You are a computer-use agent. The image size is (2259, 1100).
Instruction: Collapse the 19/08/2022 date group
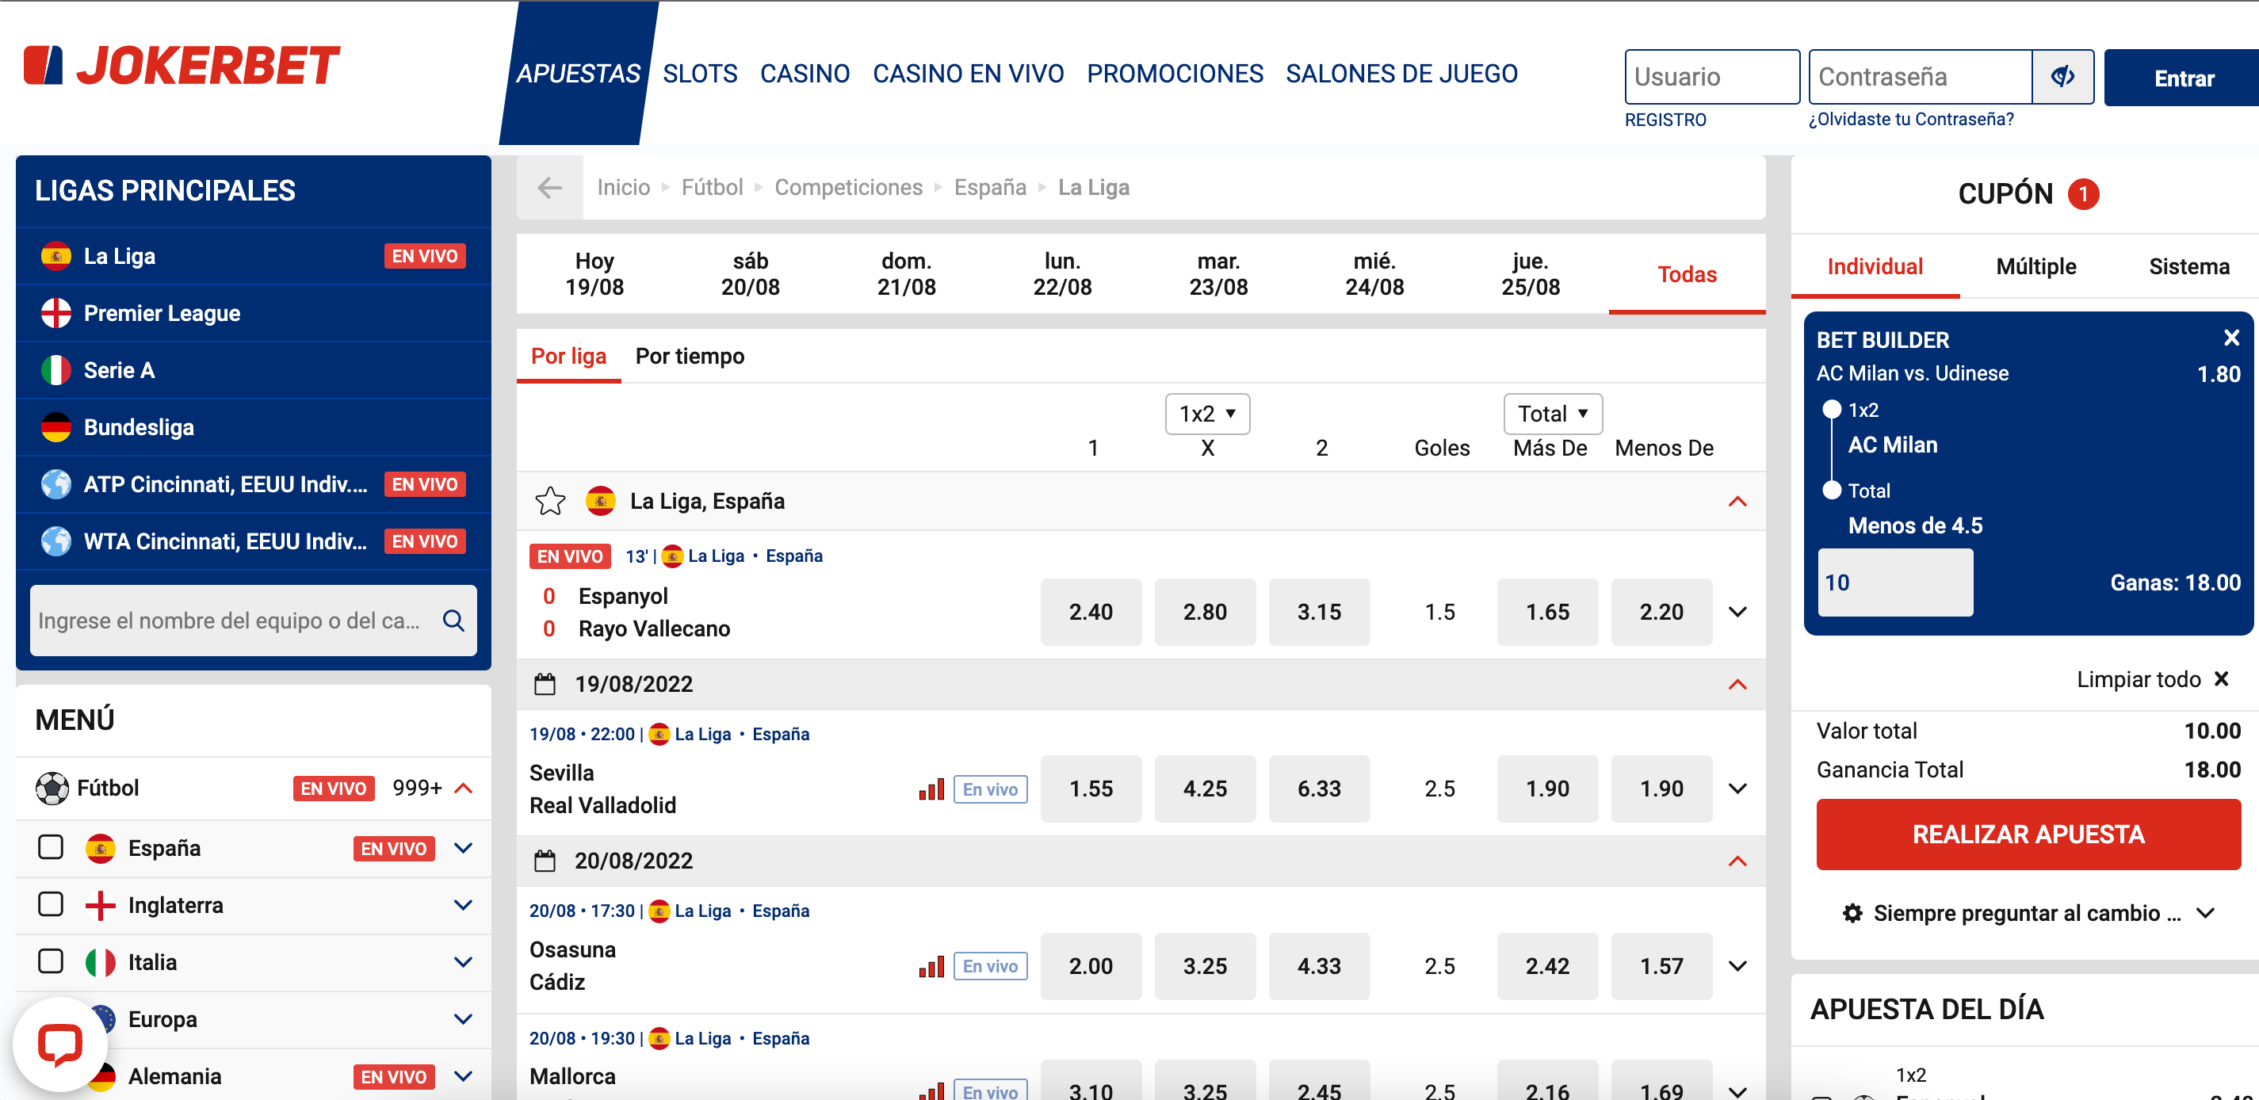pos(1737,684)
